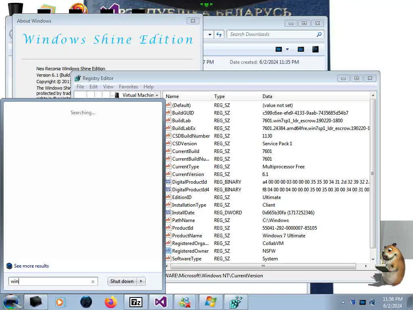The image size is (413, 310).
Task: Clear the start menu search text
Action: tap(93, 281)
